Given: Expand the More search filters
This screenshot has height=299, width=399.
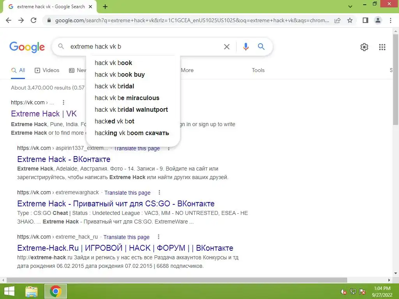Looking at the screenshot, I should (187, 70).
